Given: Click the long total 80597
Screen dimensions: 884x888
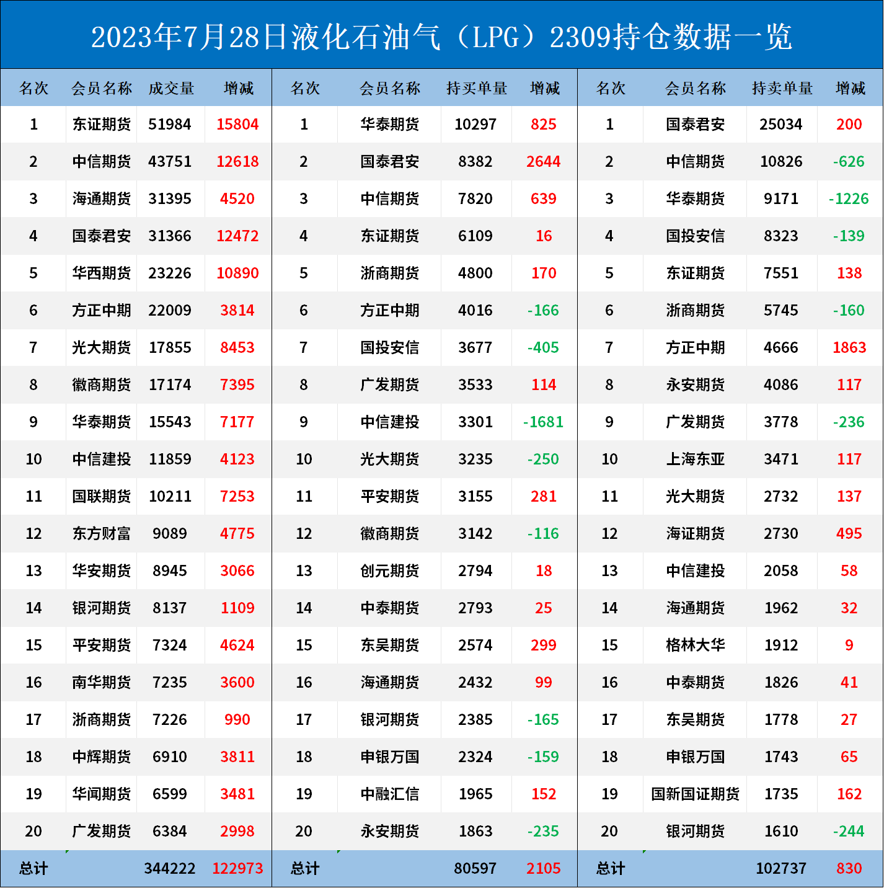Looking at the screenshot, I should pyautogui.click(x=475, y=869).
